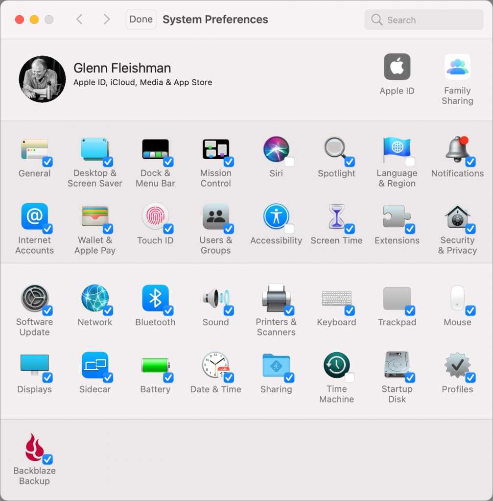493x501 pixels.
Task: Uncheck the Backblaze Backup checkbox
Action: click(47, 459)
